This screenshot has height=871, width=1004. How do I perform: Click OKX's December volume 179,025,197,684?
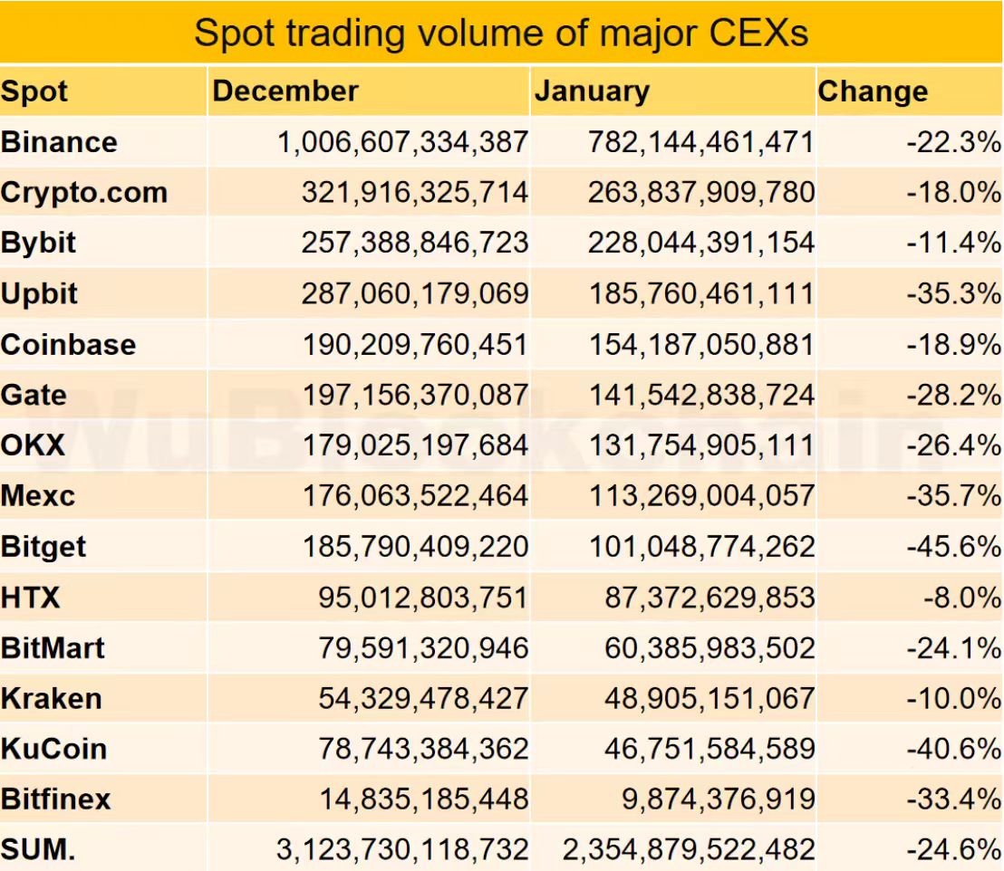click(414, 445)
